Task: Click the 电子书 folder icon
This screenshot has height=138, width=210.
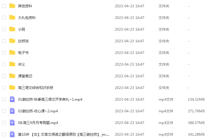Action: tap(12, 53)
